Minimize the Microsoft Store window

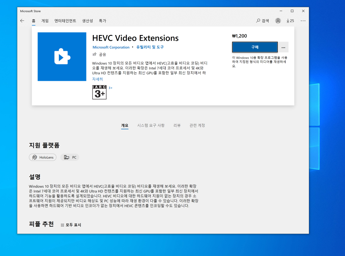point(281,11)
